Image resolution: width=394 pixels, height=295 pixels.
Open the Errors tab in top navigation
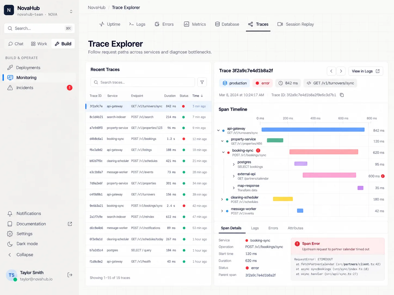coord(164,24)
